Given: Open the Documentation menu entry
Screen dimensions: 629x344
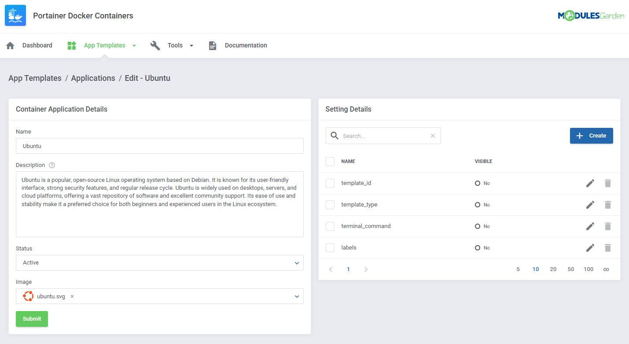Looking at the screenshot, I should tap(246, 45).
